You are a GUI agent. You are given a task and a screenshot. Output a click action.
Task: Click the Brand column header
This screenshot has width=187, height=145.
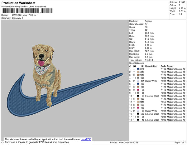(170, 66)
